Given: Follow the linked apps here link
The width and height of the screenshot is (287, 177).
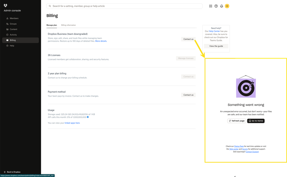Looking at the screenshot, I should click(x=72, y=123).
